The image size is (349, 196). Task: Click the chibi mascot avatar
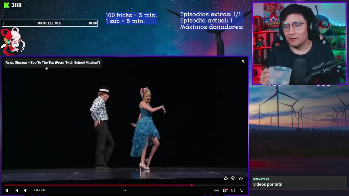click(x=13, y=41)
